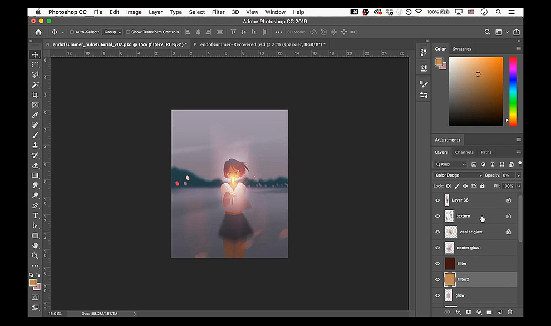This screenshot has height=326, width=551.
Task: Create a new layer group
Action: coord(489,312)
